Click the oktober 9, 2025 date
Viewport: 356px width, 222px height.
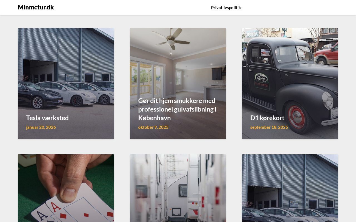click(x=153, y=127)
